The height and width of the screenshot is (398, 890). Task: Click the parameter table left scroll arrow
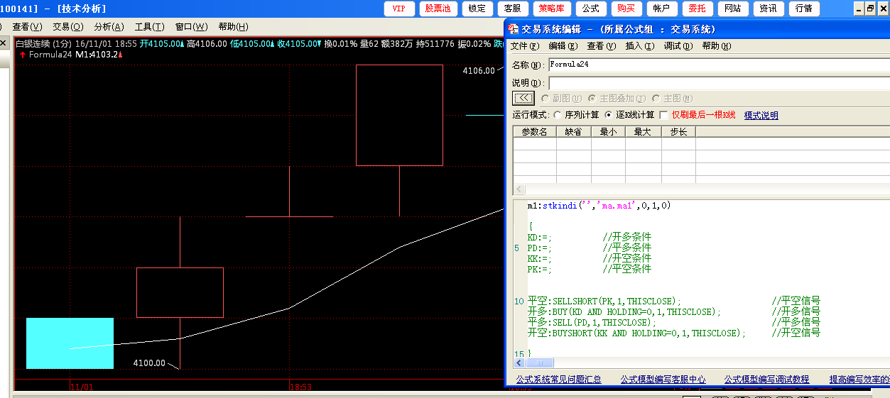pos(519,189)
